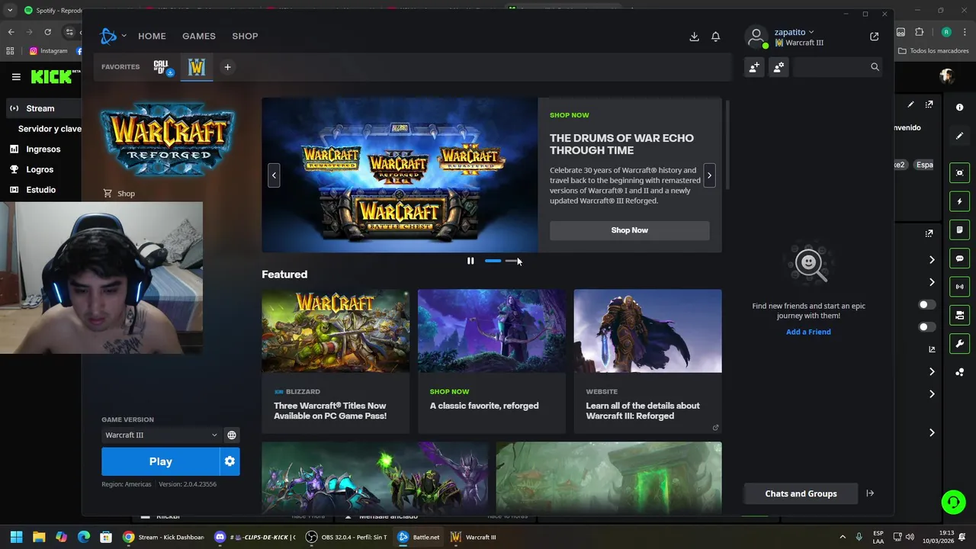
Task: Open the downloads icon in Battle.net header
Action: (x=694, y=37)
